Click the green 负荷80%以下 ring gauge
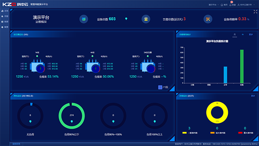Image resolution: width=259 pixels, height=146 pixels. point(72,116)
